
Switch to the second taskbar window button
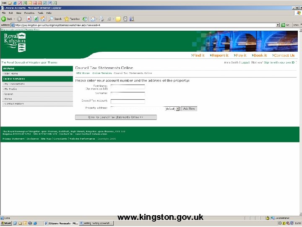(96, 223)
